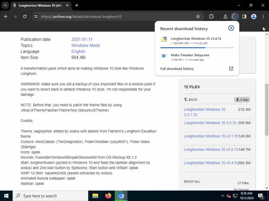
Task: Open the Windows Mods topic link
Action: click(x=86, y=45)
